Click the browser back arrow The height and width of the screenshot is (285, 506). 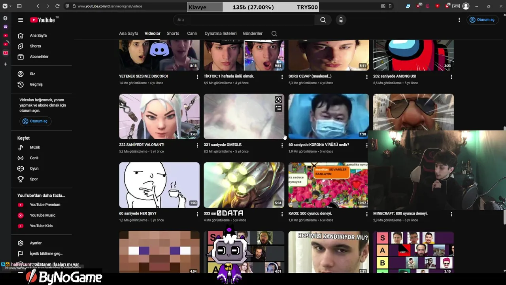[38, 6]
